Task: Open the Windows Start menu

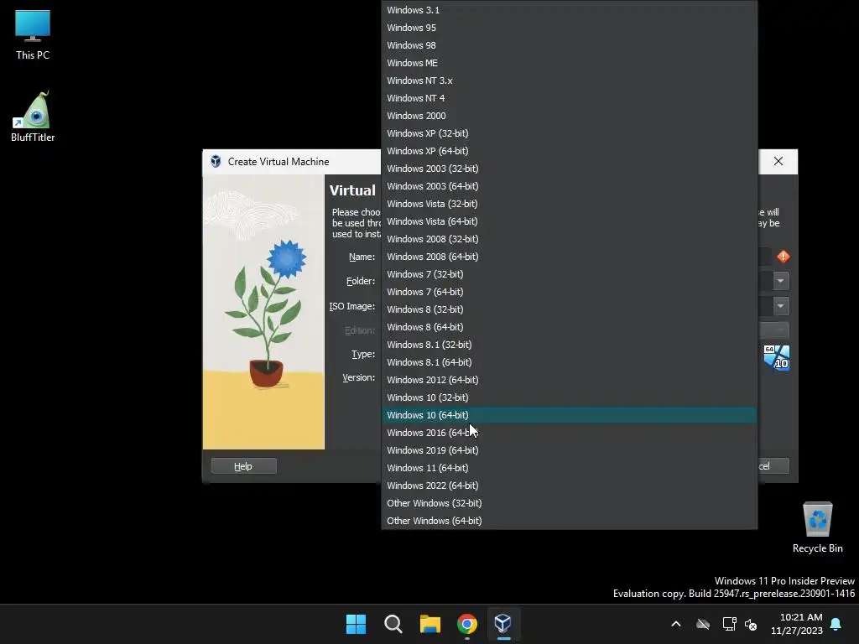Action: [356, 624]
